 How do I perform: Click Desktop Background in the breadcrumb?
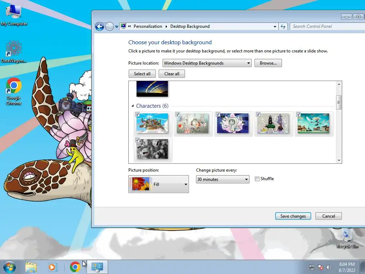190,26
